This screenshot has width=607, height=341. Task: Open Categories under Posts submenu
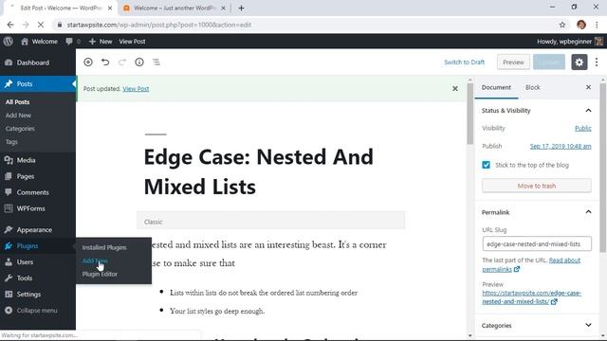pyautogui.click(x=20, y=129)
